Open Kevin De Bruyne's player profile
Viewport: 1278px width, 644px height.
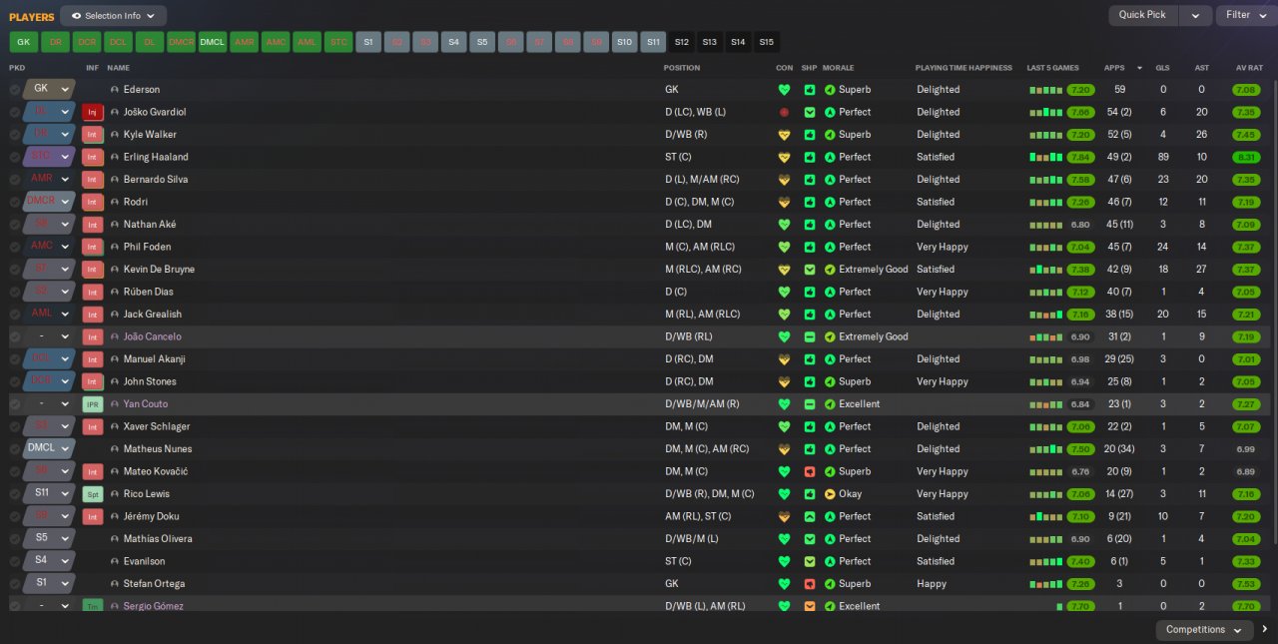pos(159,269)
